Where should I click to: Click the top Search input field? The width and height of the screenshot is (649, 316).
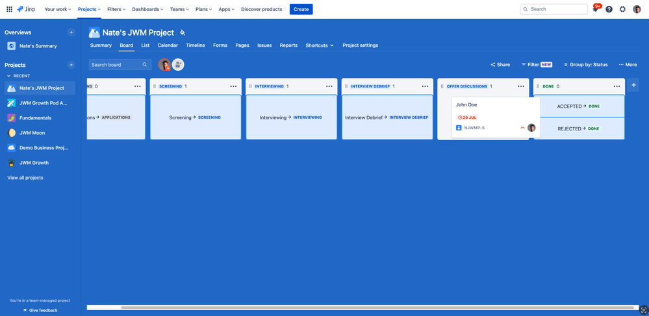[x=554, y=9]
